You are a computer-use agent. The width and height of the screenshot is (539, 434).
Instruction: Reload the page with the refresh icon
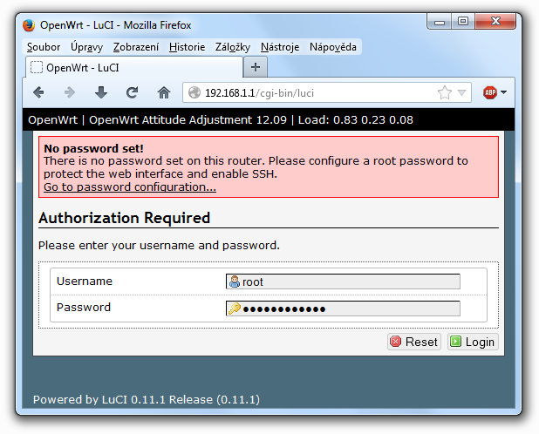[132, 92]
